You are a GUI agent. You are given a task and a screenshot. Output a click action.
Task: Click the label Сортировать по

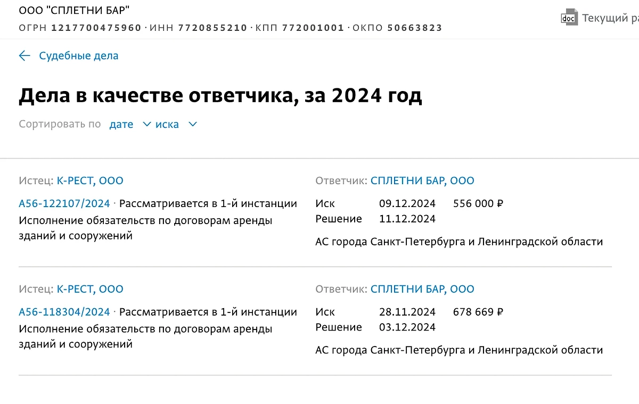(60, 124)
